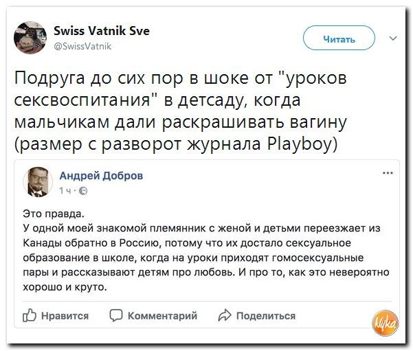Click the thumbs-up Like icon

click(x=30, y=315)
